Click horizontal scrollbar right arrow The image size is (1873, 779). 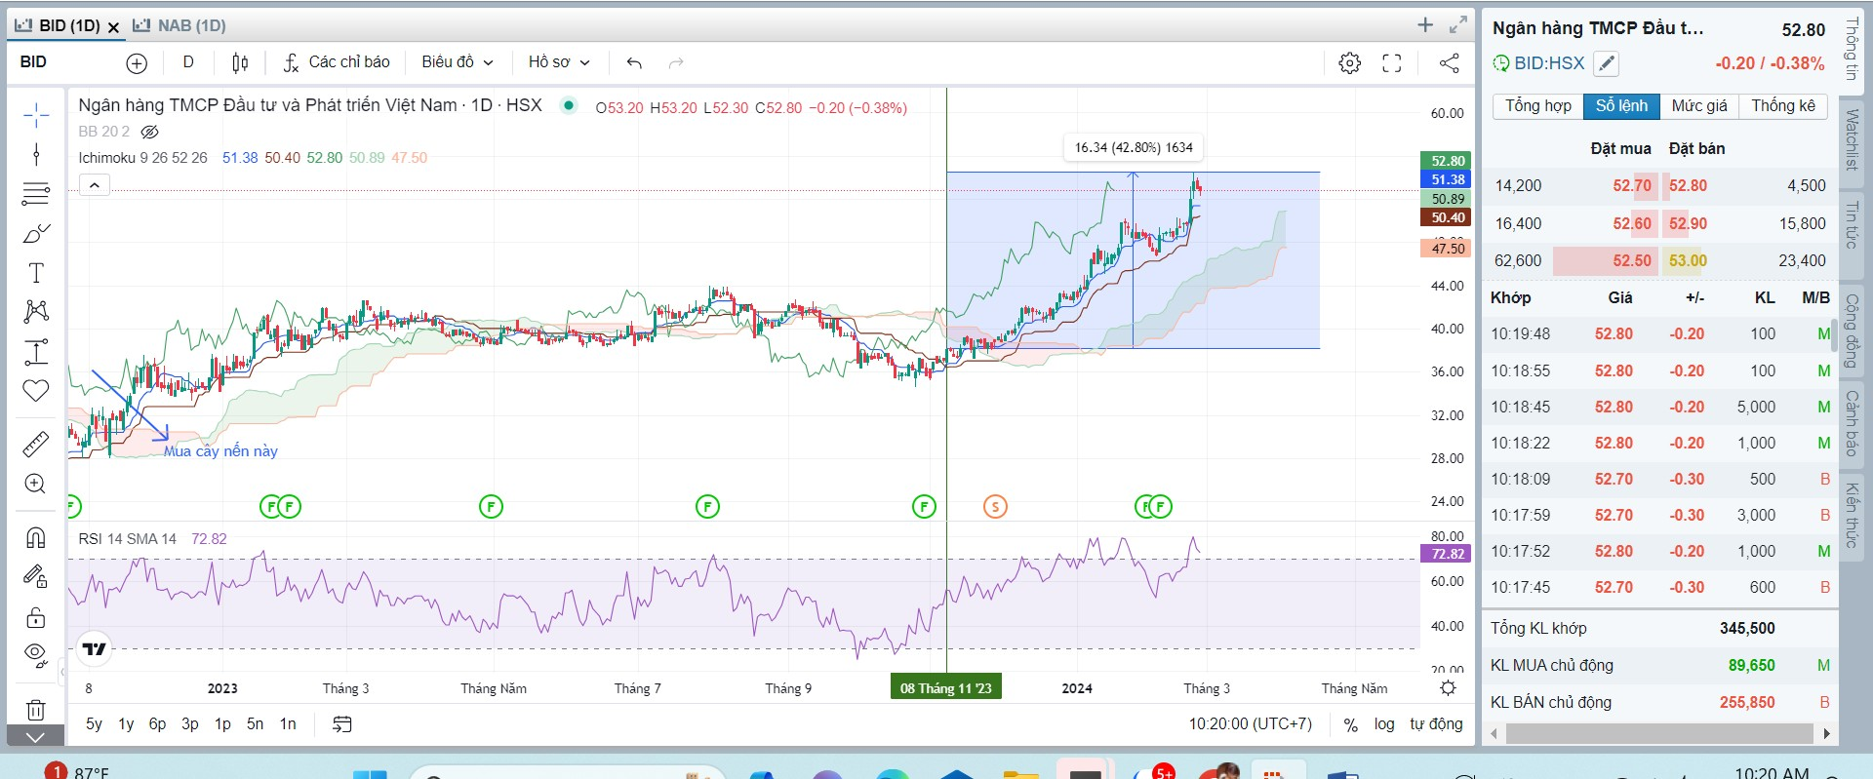[1826, 733]
